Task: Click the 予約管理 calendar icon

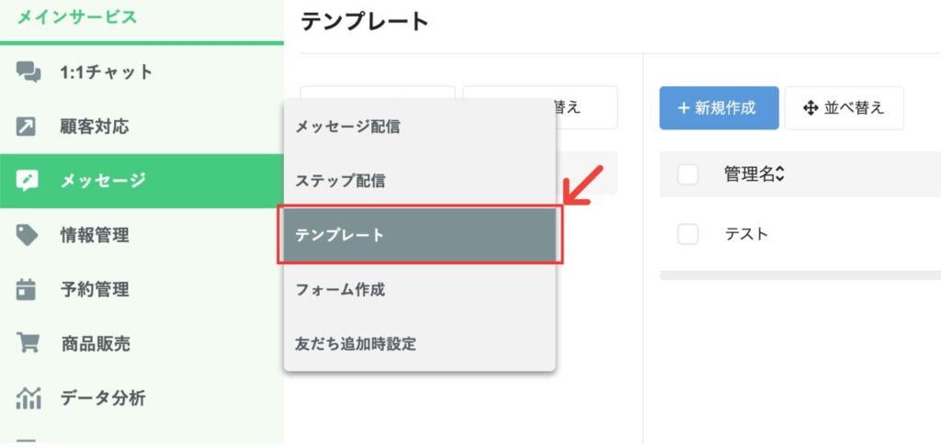Action: click(27, 289)
